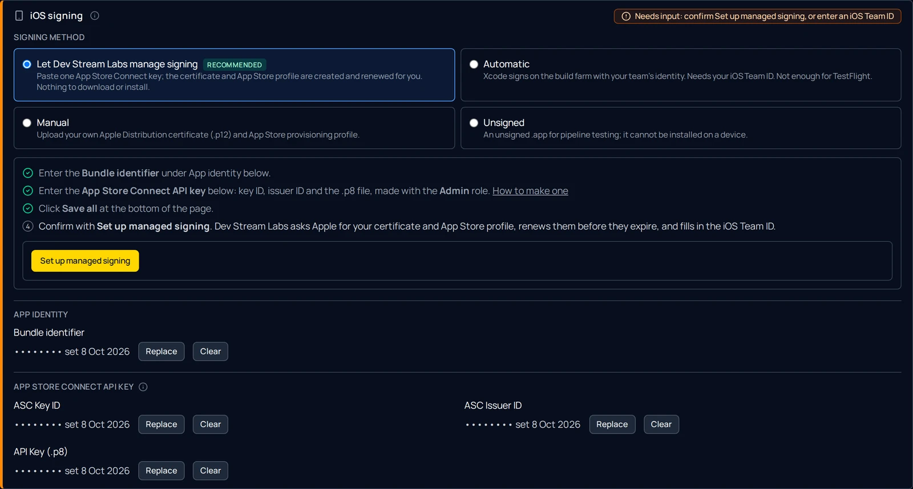Clear the ASC Issuer ID

point(661,425)
